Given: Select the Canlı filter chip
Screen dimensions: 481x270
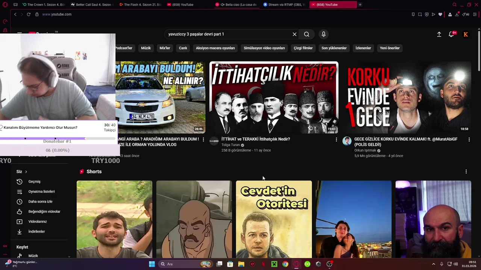Looking at the screenshot, I should [x=183, y=48].
